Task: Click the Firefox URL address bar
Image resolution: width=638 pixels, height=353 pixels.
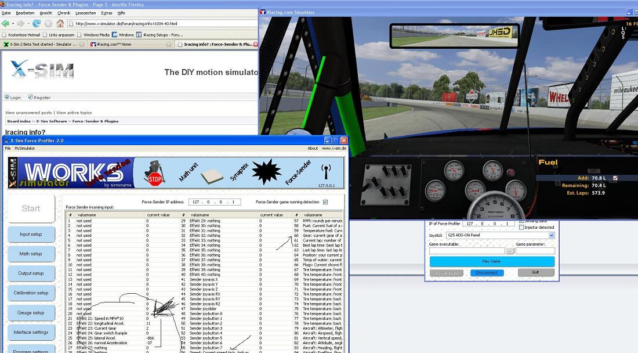Action: pyautogui.click(x=163, y=24)
